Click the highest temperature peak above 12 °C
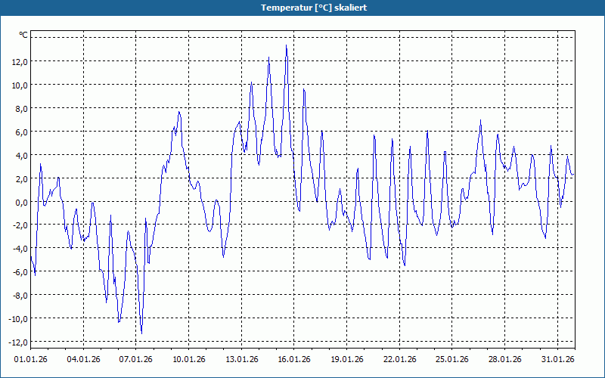Image resolution: width=605 pixels, height=378 pixels. tap(287, 45)
